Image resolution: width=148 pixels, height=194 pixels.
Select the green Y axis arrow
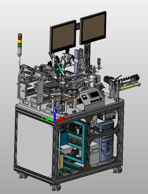(x=49, y=119)
